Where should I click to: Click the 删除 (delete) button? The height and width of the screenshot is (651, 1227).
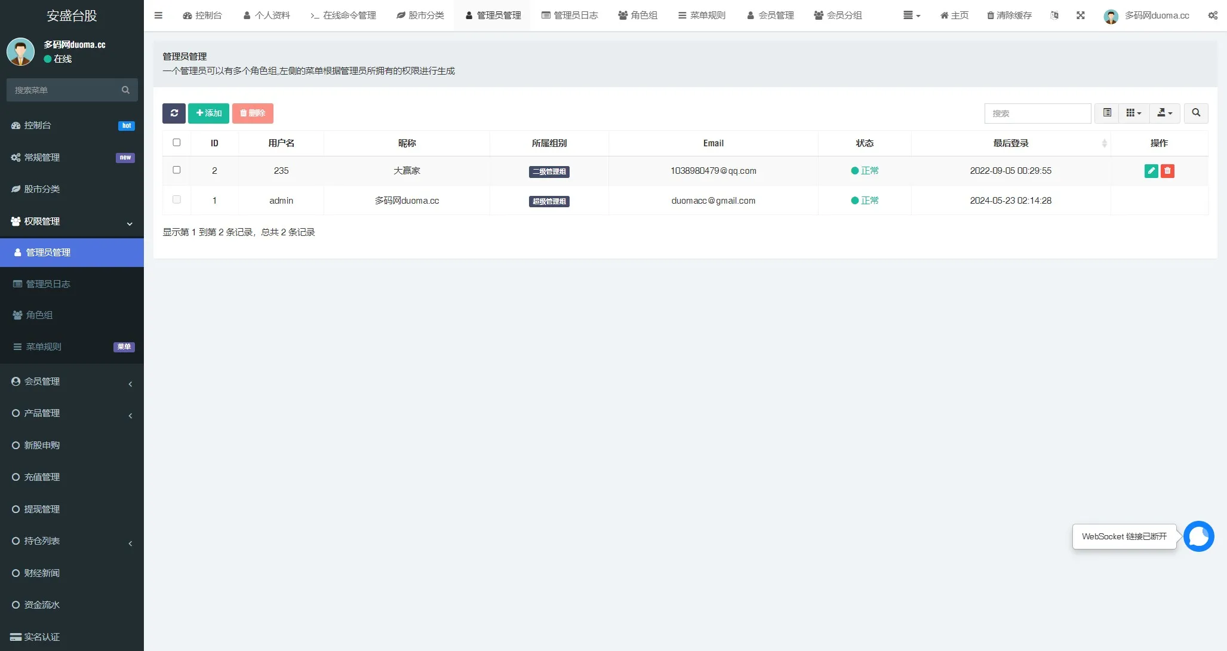click(253, 113)
